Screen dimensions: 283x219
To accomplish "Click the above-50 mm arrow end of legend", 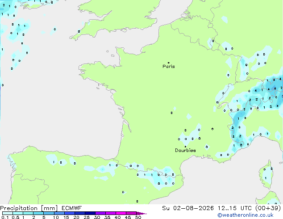I will (x=141, y=214).
